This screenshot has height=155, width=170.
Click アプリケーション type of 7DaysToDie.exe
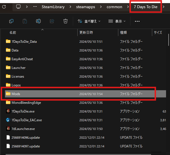pyautogui.click(x=130, y=111)
